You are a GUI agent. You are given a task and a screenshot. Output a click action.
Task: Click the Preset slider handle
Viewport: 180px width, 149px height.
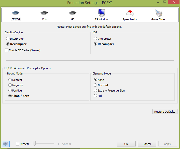pos(34,143)
